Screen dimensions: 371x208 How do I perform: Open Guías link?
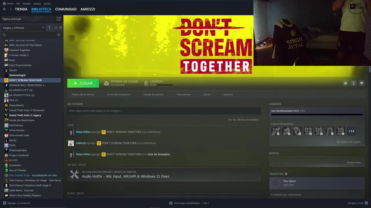point(207,94)
